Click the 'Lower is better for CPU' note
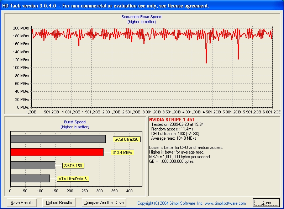The height and width of the screenshot is (209, 284). (186, 148)
